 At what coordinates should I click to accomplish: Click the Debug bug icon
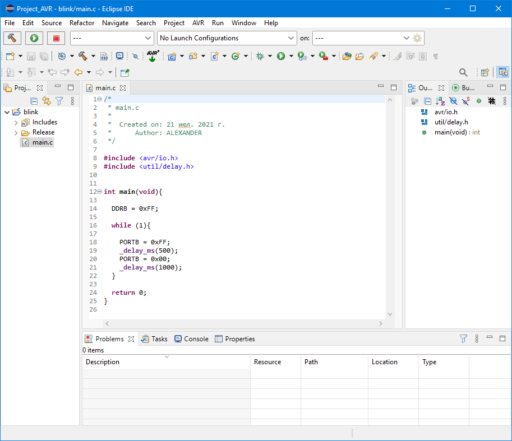tap(260, 56)
